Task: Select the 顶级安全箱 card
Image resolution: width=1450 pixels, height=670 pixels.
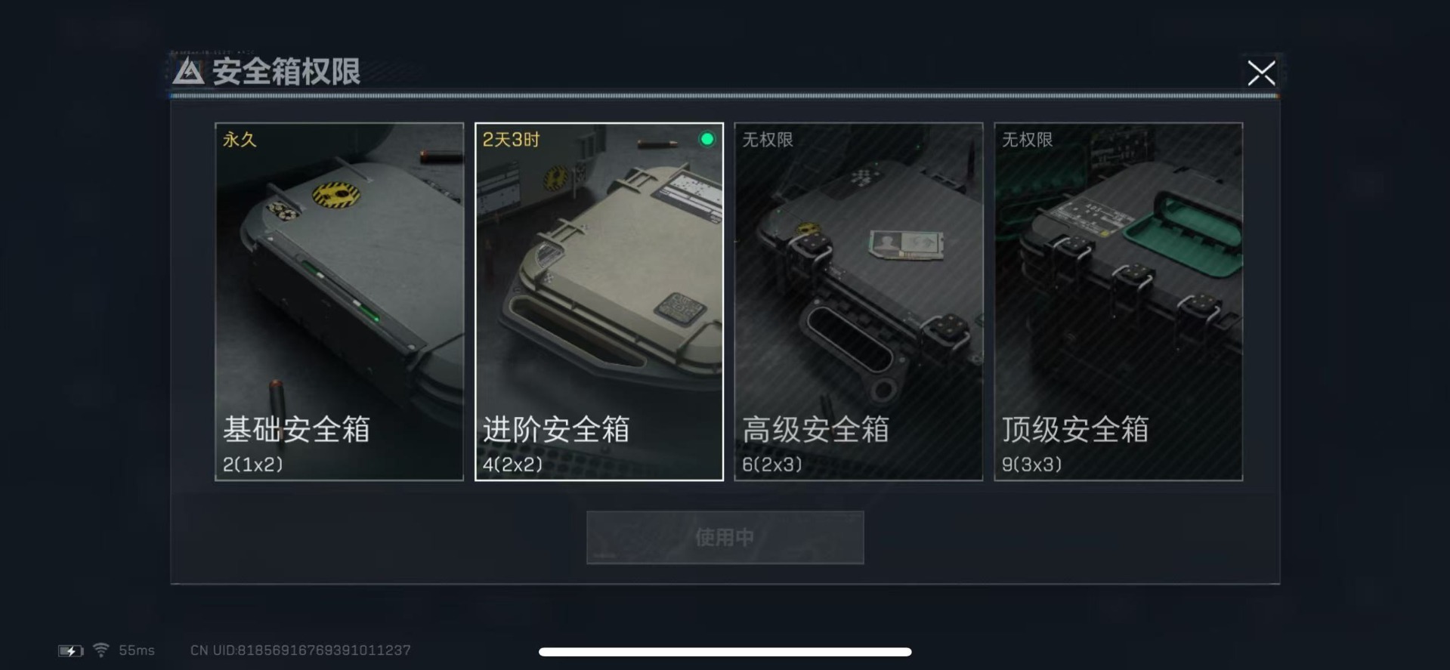Action: point(1118,301)
